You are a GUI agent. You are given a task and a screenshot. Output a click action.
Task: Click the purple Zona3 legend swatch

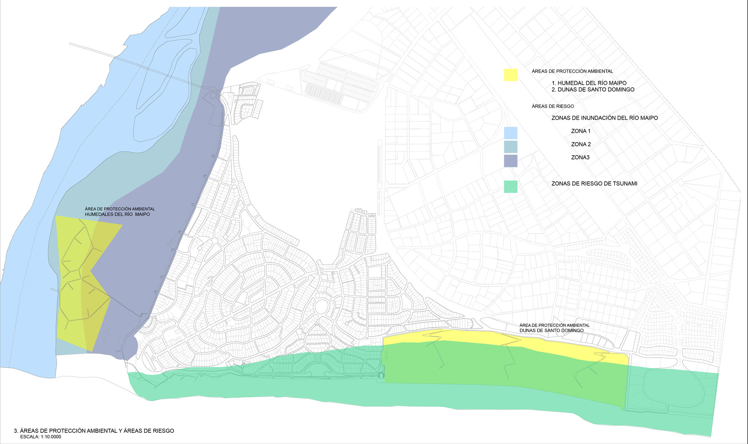511,161
